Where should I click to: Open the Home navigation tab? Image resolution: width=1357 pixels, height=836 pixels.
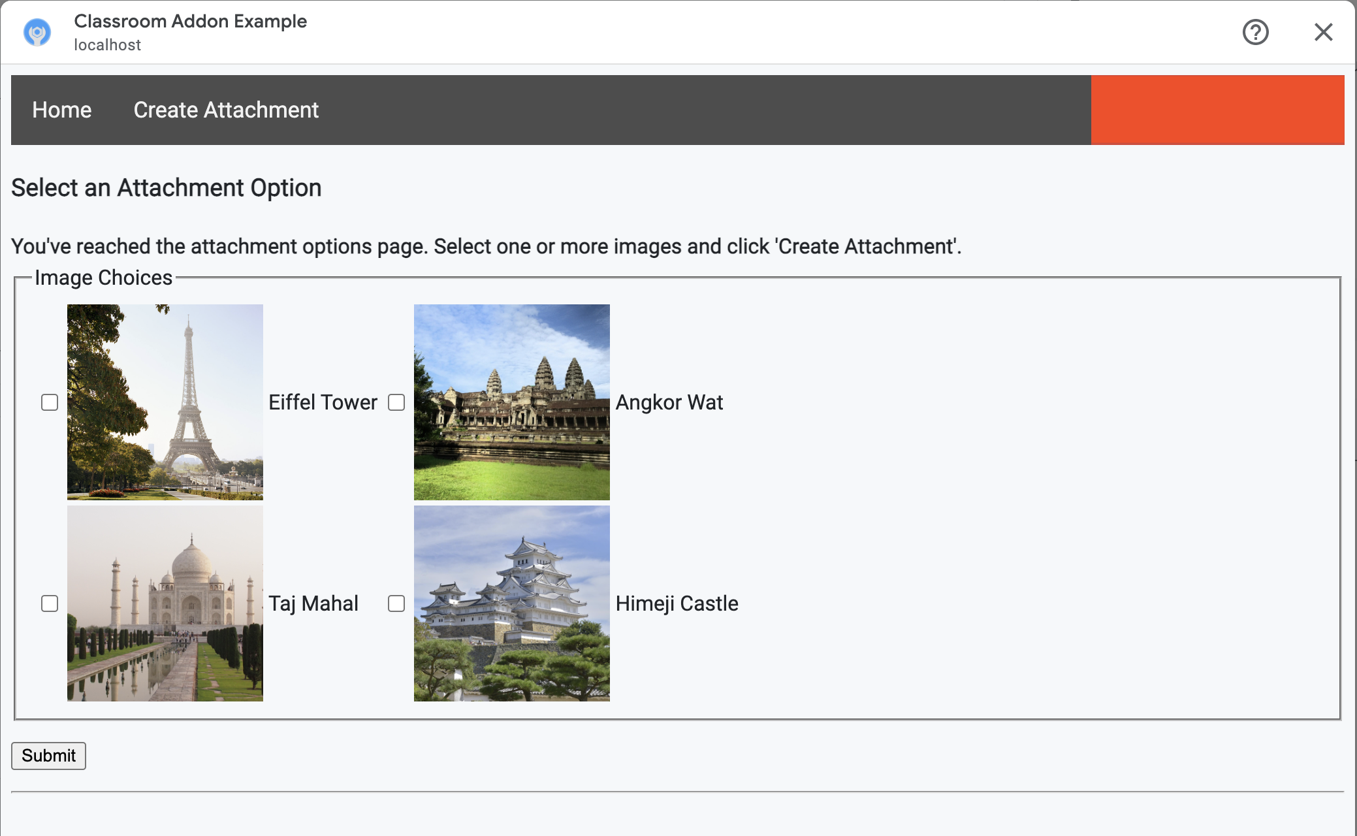[62, 110]
